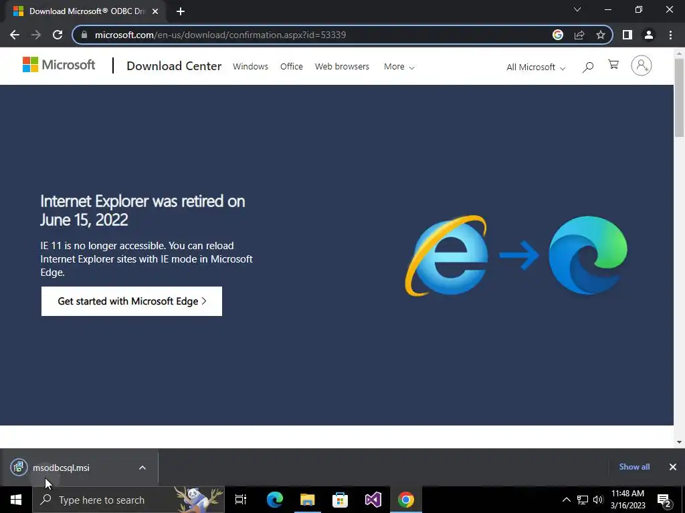Reload the current page

click(58, 35)
